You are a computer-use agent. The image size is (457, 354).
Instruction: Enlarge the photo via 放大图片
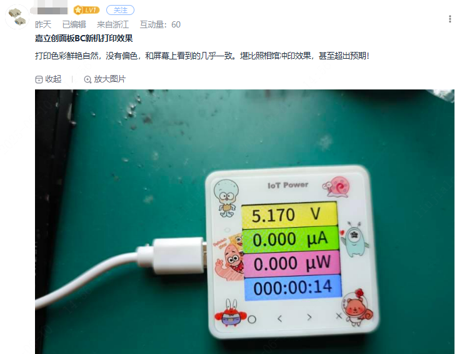tap(109, 79)
